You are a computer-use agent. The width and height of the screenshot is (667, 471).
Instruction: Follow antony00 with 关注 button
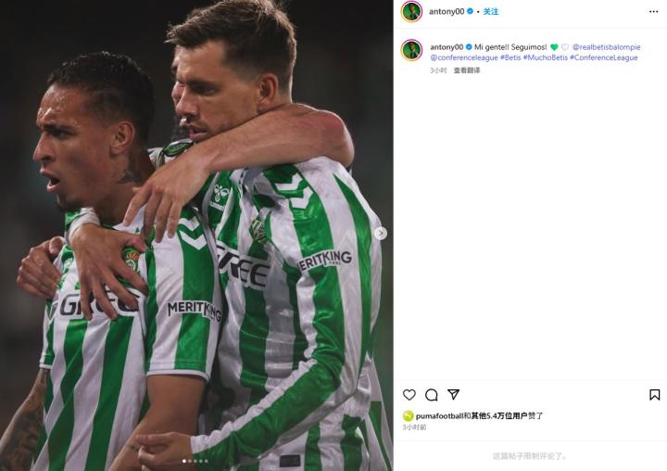click(x=491, y=11)
